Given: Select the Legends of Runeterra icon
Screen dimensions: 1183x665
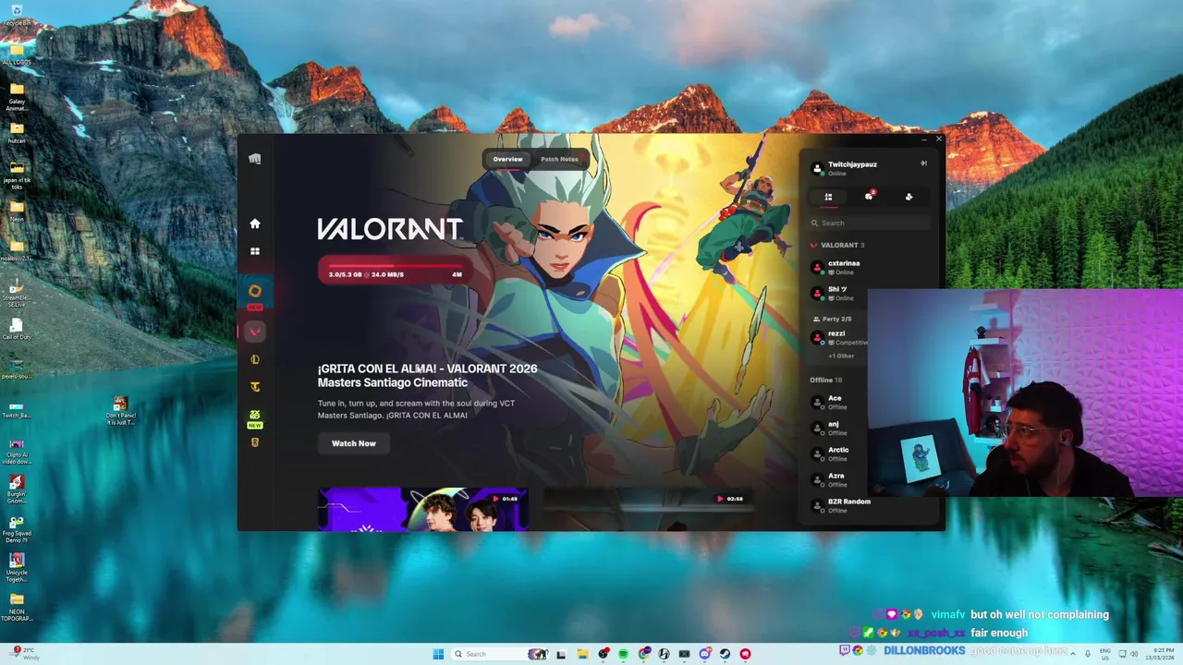Looking at the screenshot, I should tap(255, 442).
